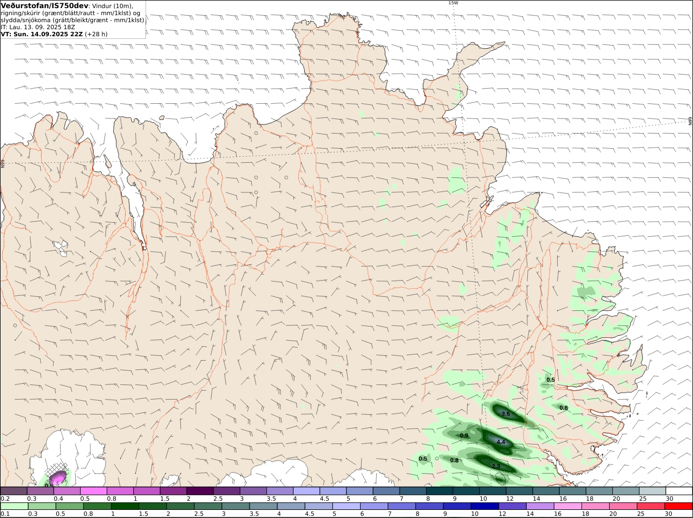Viewport: 693px width, 518px height.
Task: Choose the light lavender upper swatch 4–4.5
Action: (x=306, y=490)
